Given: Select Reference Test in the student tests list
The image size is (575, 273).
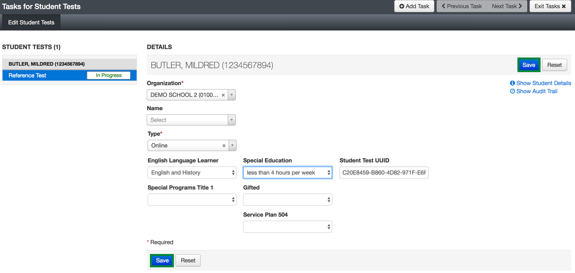Looking at the screenshot, I should [x=28, y=76].
